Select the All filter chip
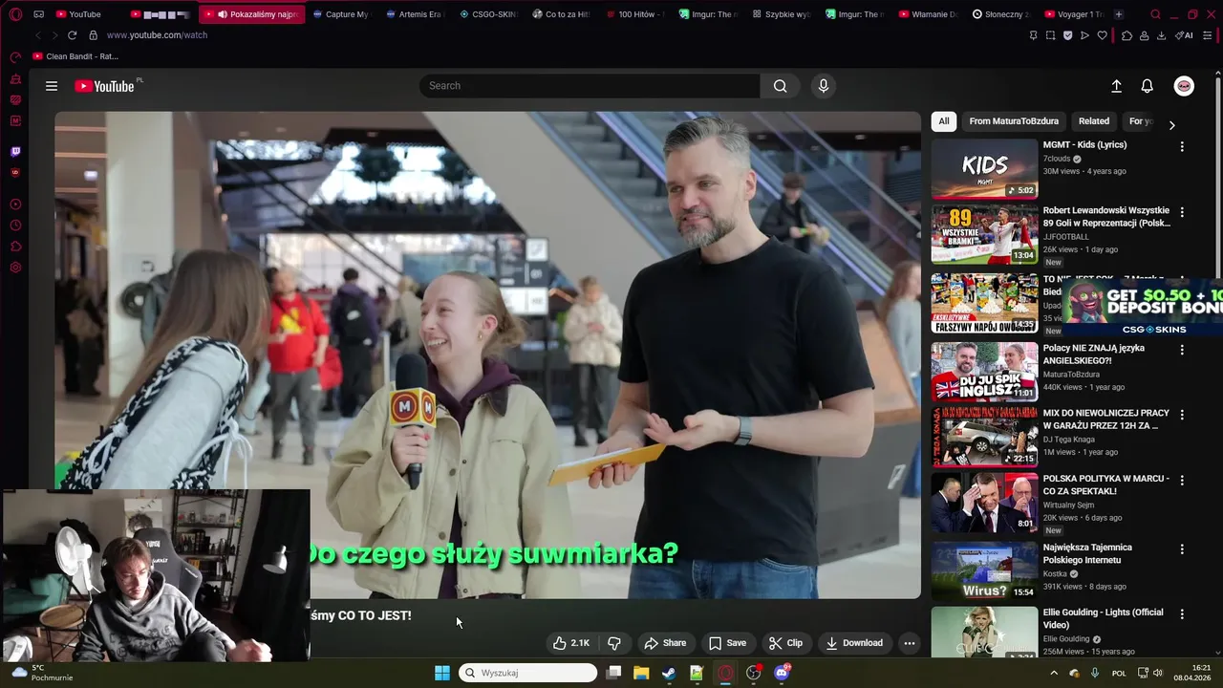The height and width of the screenshot is (688, 1223). (x=944, y=121)
